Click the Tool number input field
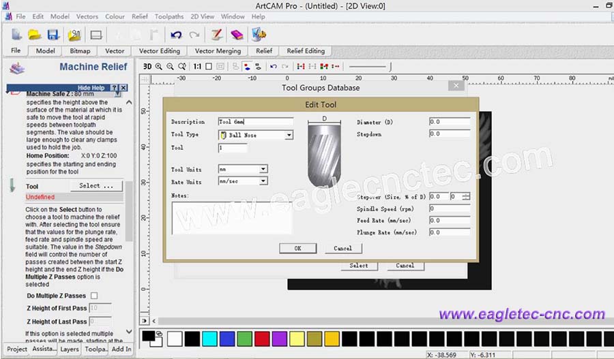 (x=233, y=148)
